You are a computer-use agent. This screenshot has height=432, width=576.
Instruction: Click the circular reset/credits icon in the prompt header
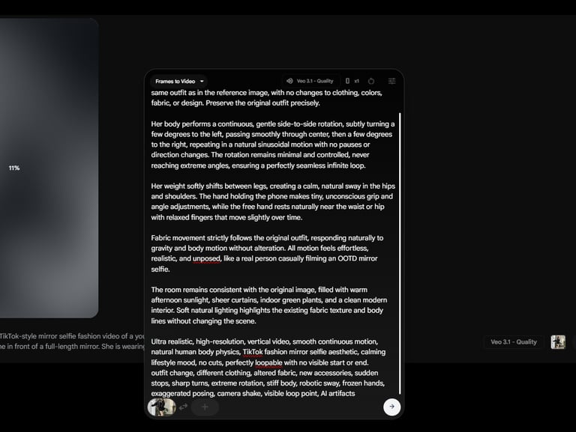(371, 81)
